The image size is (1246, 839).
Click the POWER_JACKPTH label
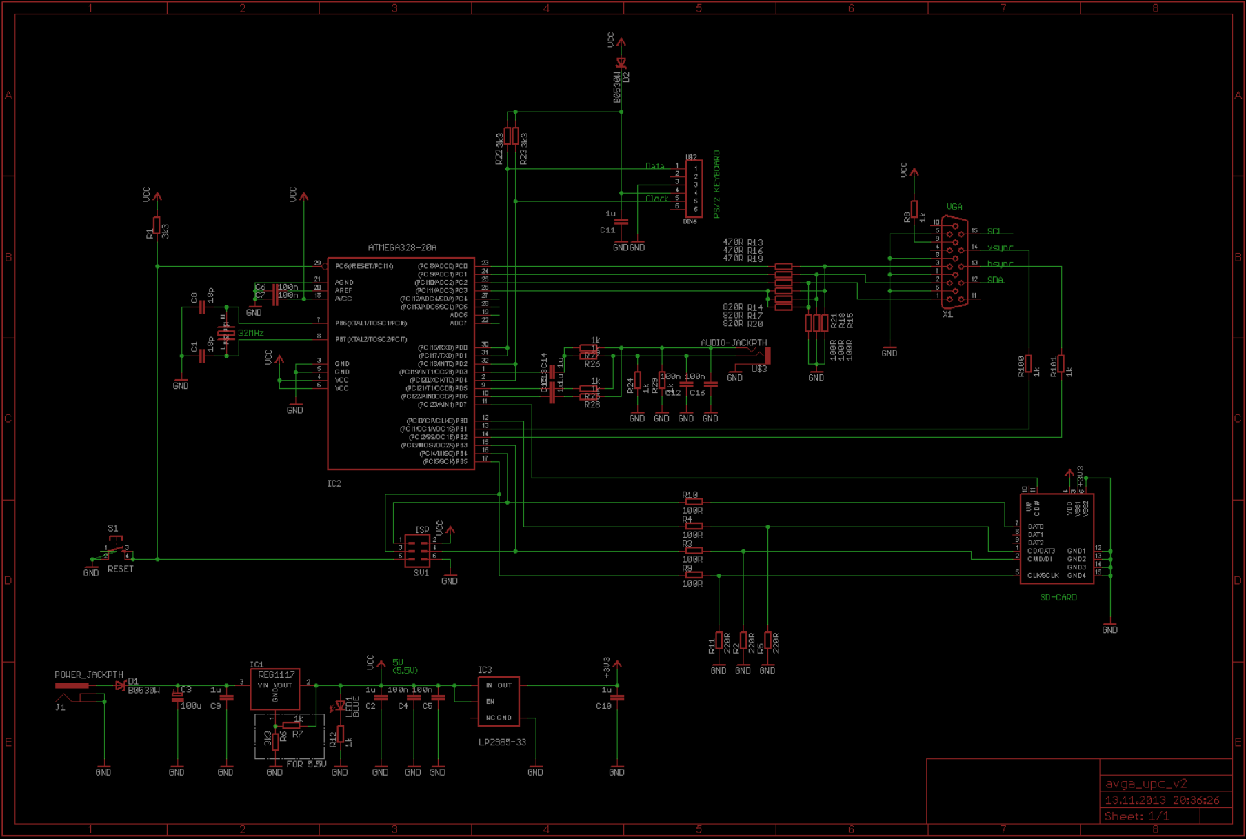tap(89, 675)
